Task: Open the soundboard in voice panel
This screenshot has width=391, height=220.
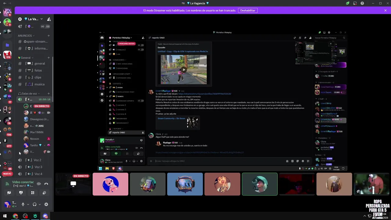Action: 44,193
